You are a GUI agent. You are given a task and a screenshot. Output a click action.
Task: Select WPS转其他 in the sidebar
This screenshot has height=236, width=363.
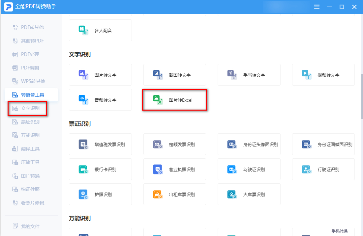(31, 81)
